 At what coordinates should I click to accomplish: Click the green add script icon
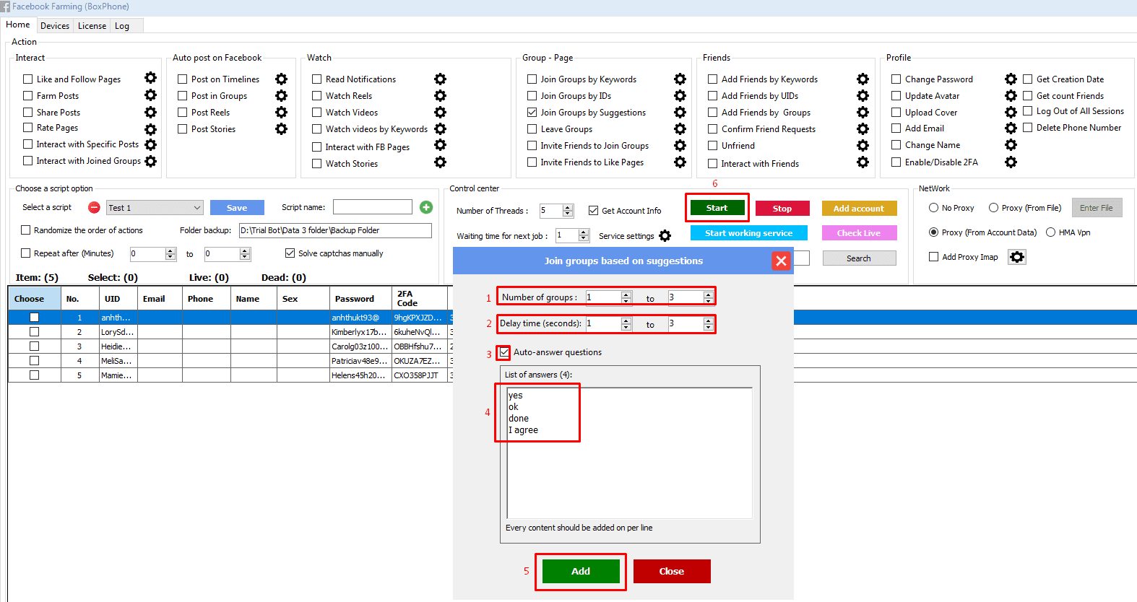(x=426, y=207)
